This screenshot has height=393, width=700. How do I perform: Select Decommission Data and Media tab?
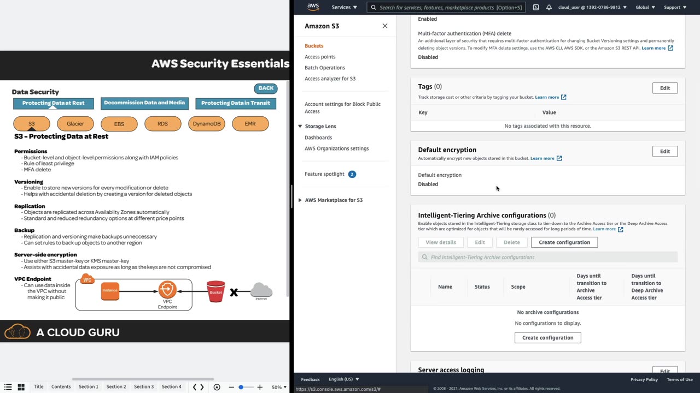(x=144, y=103)
